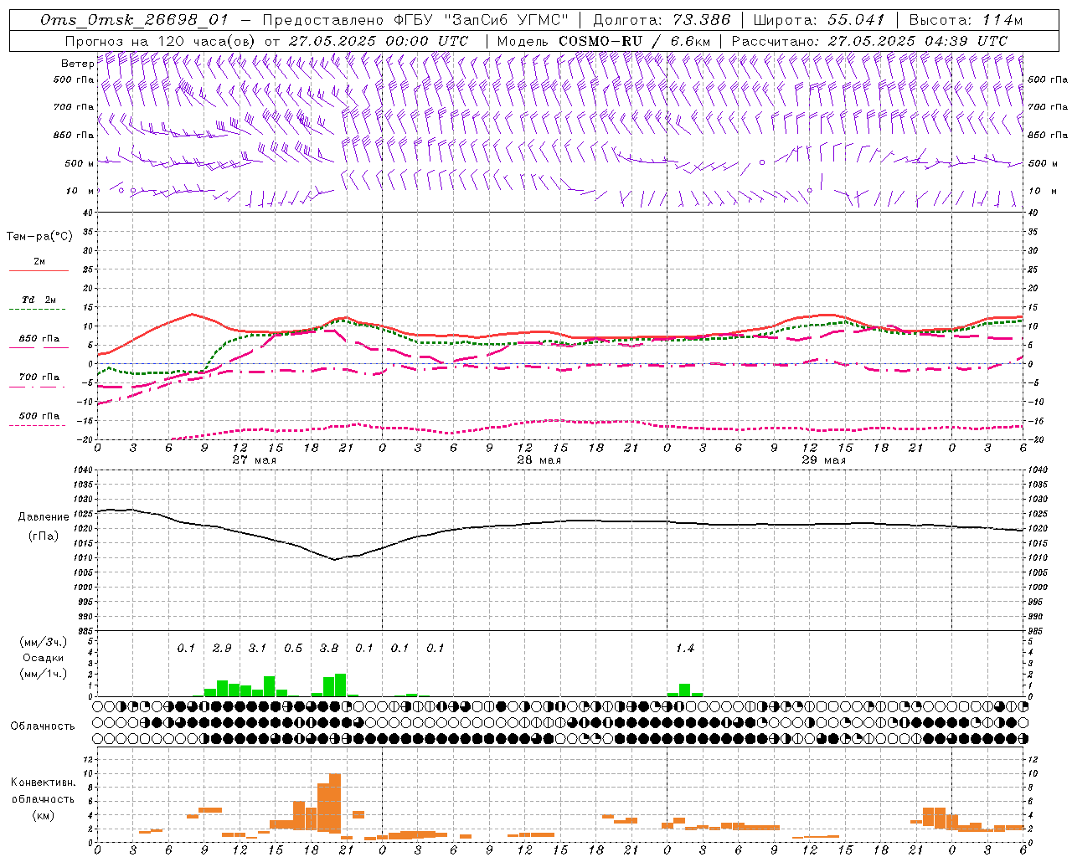Viewport: 1072px width, 857px height.
Task: Click the model label COSMO-RU / 6.6км
Action: pyautogui.click(x=634, y=41)
